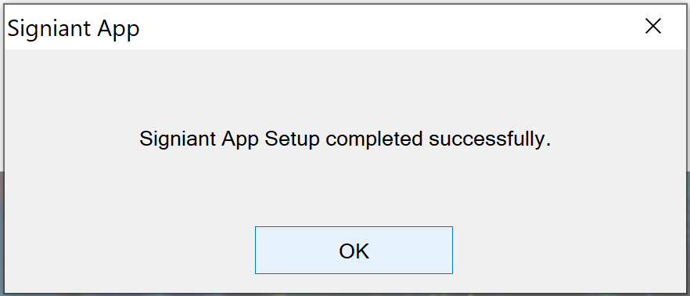Dismiss the dialog using the X icon

pyautogui.click(x=653, y=27)
